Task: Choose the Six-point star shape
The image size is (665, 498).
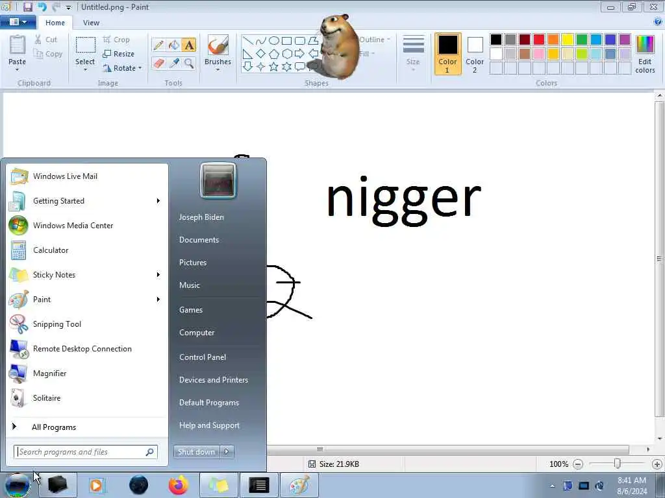Action: click(286, 67)
